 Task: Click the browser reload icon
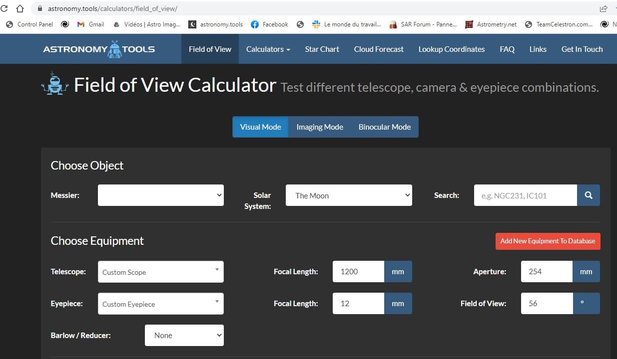click(x=4, y=8)
